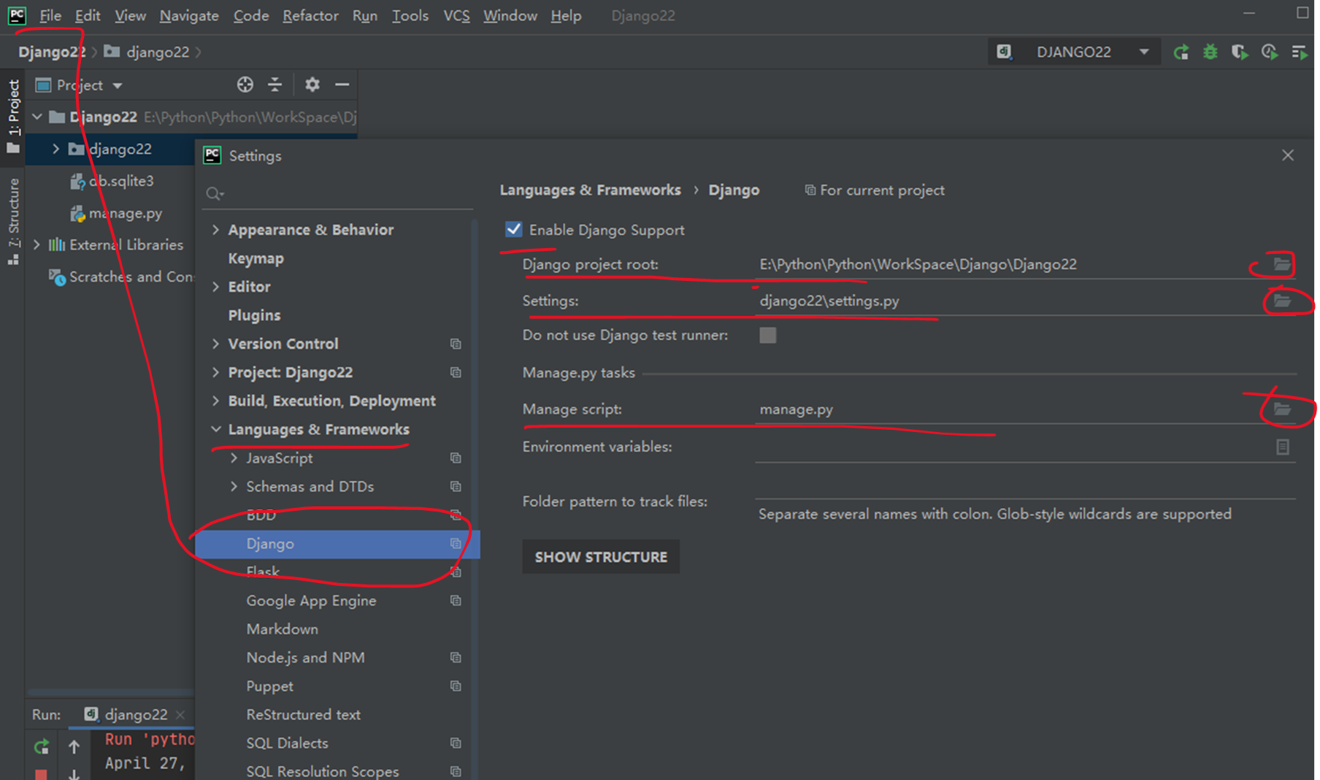
Task: Expand JavaScript settings node
Action: [x=234, y=457]
